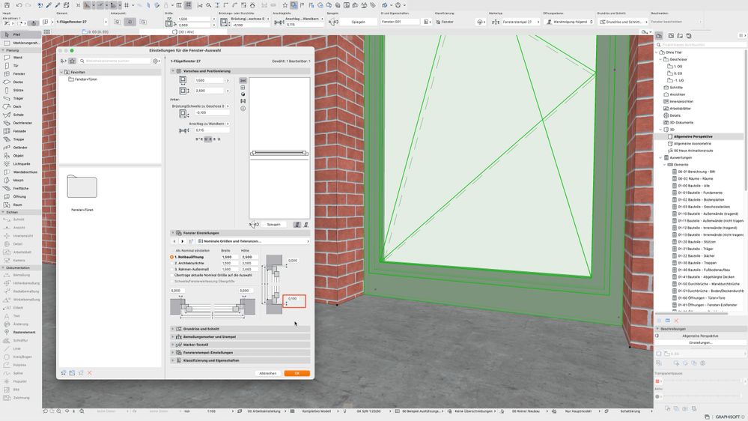Open View Map icon in Navigator
Screen dimensions: 748x421
click(671, 36)
